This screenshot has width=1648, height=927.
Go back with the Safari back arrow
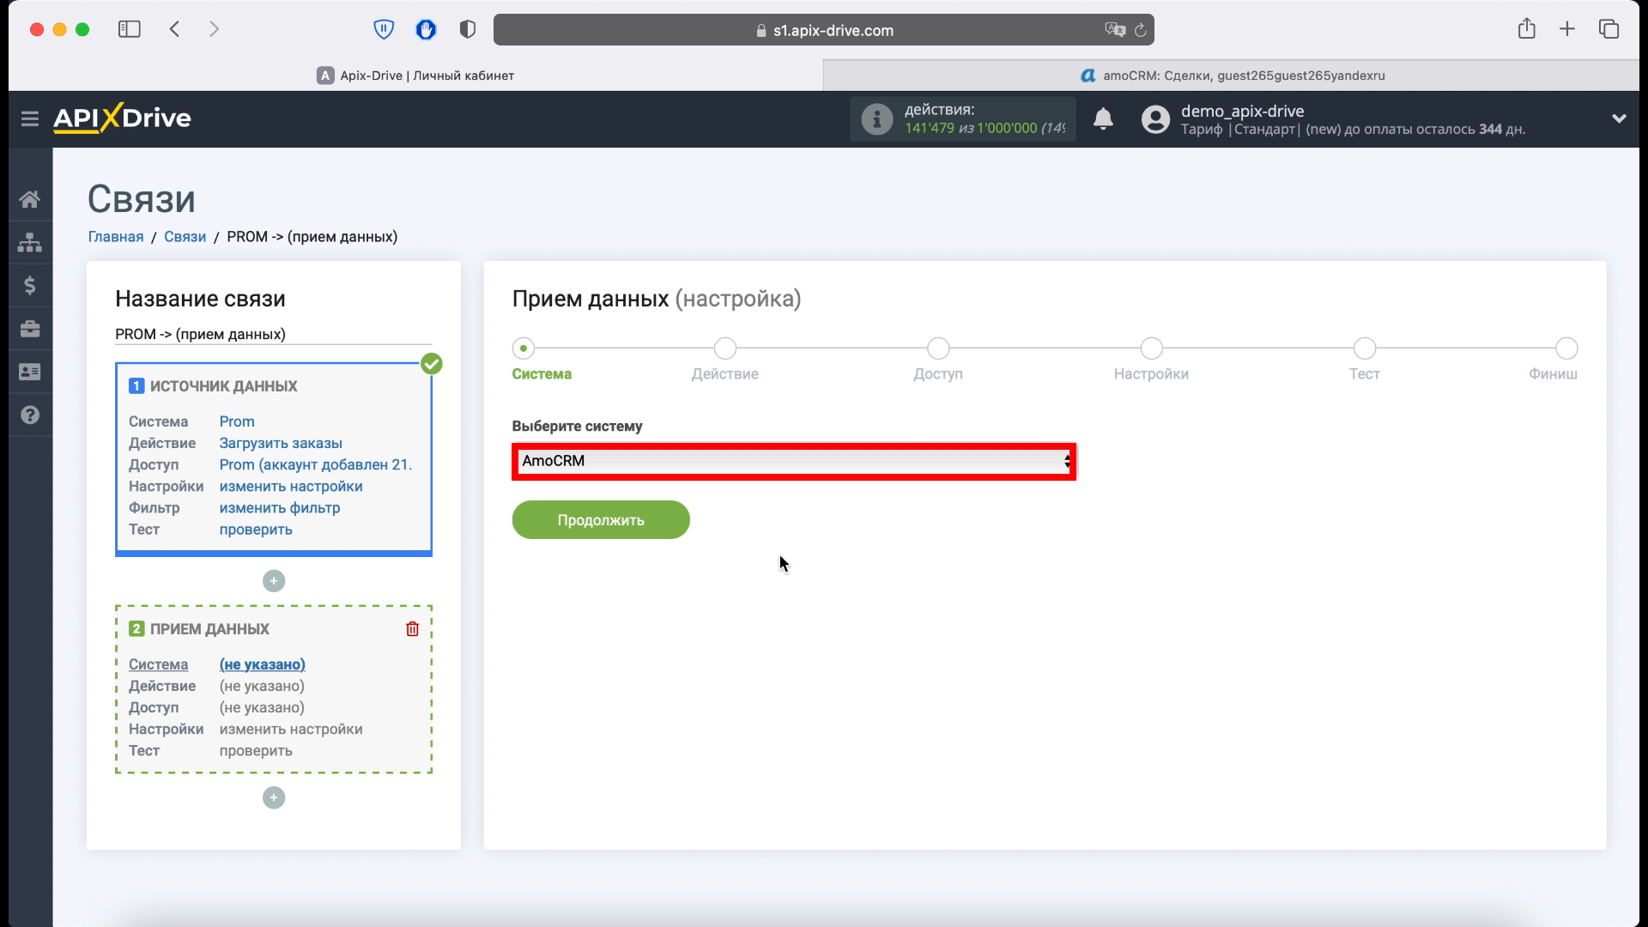click(174, 29)
